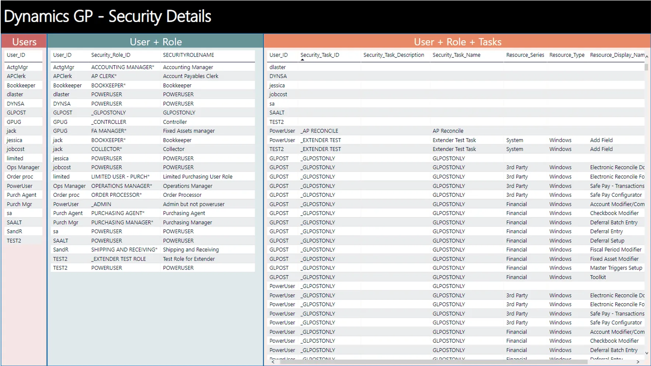The image size is (651, 366).
Task: Click User_ID header in the Users table
Action: click(16, 55)
